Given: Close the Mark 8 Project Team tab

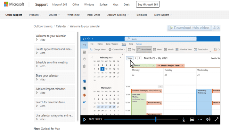Looking at the screenshot, I should [x=182, y=66].
